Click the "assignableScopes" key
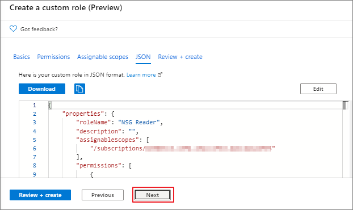Image resolution: width=353 pixels, height=210 pixels. pos(107,140)
